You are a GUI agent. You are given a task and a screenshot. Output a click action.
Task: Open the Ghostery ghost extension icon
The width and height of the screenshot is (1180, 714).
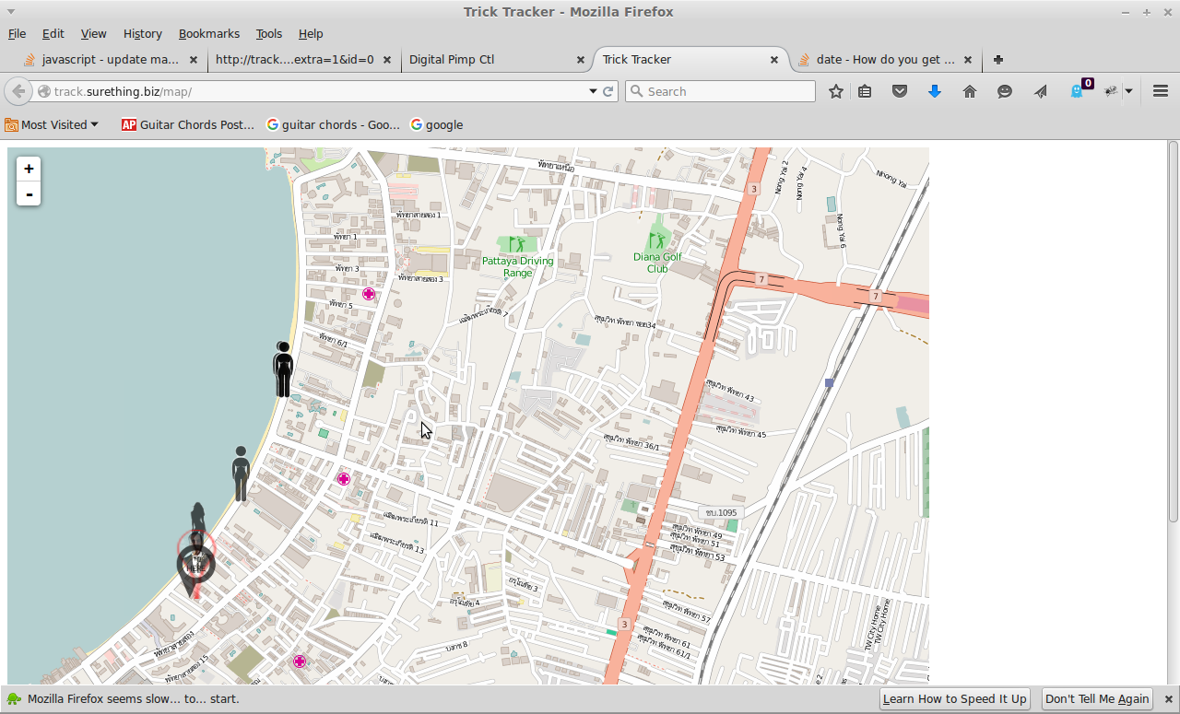point(1077,91)
